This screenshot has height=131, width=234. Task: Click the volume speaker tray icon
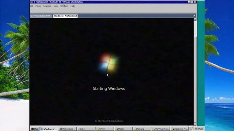(x=192, y=129)
